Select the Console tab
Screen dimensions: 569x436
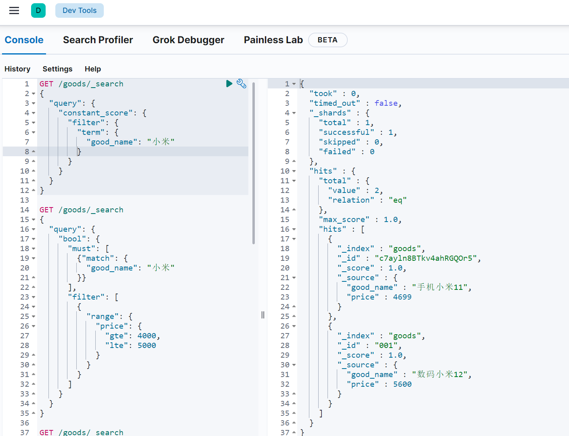pyautogui.click(x=24, y=40)
